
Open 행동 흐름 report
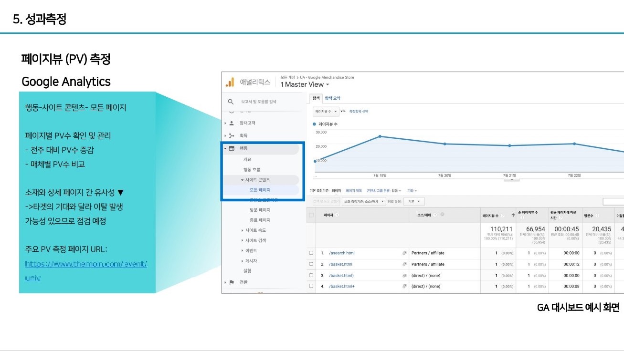coord(252,170)
